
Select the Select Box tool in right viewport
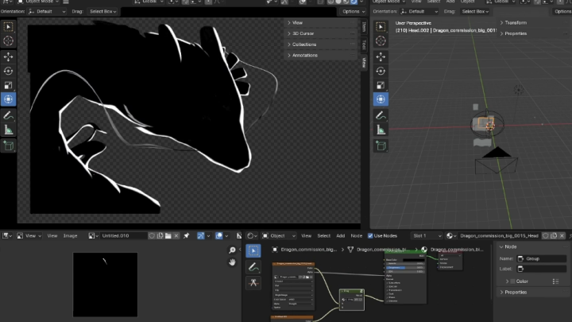[381, 27]
